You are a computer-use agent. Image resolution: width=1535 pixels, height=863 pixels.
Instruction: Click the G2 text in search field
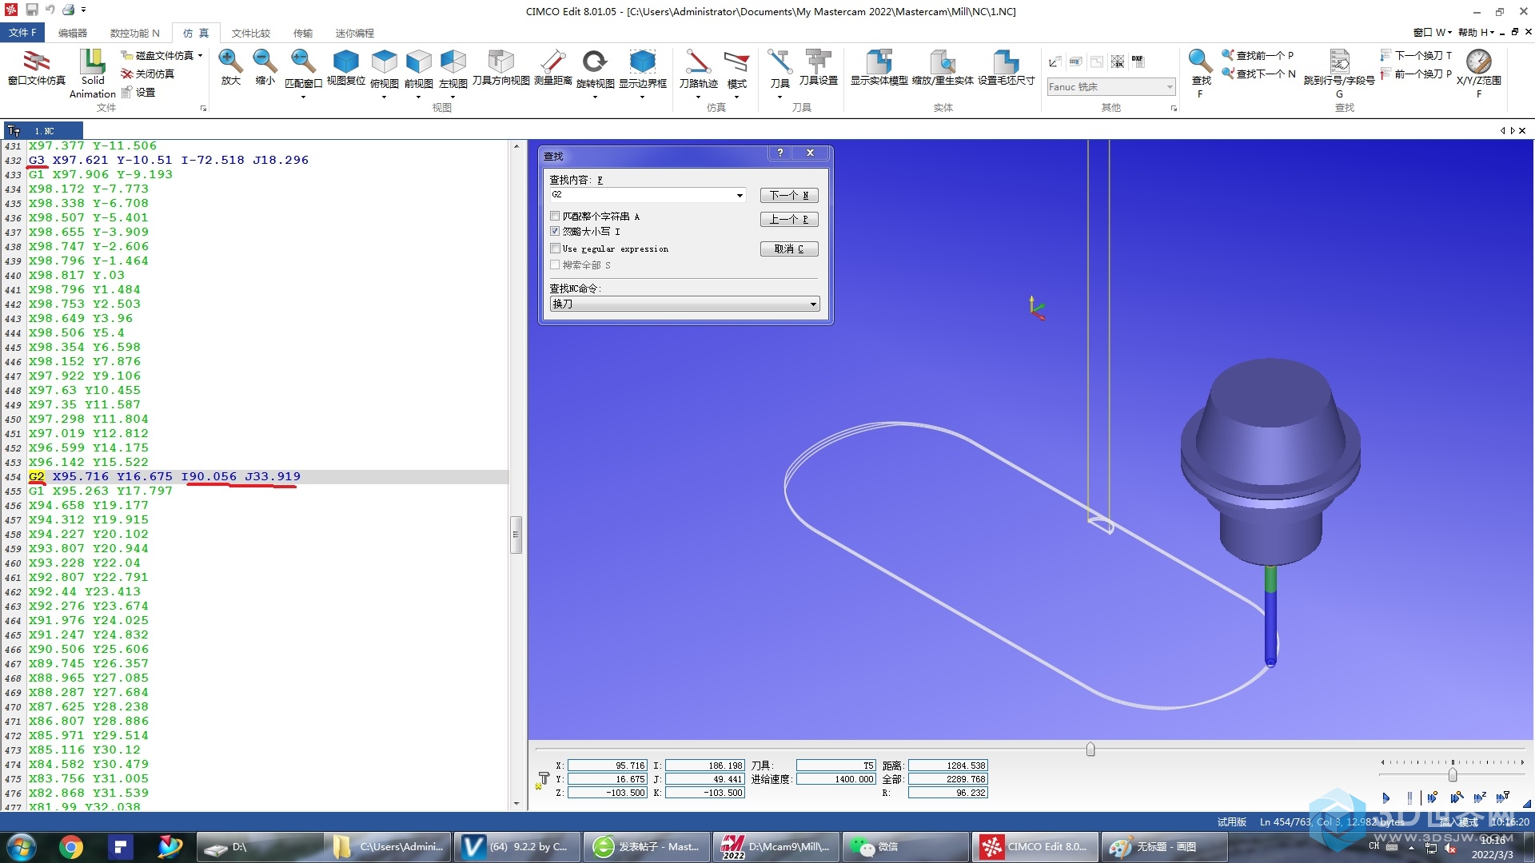pyautogui.click(x=557, y=195)
